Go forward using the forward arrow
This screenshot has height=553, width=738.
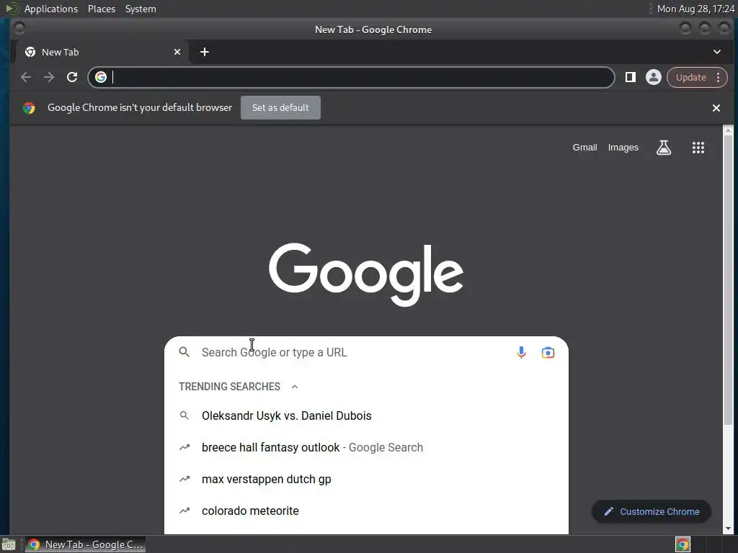tap(49, 77)
